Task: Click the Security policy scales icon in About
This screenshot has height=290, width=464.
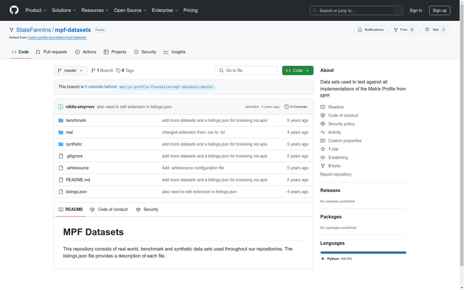Action: click(x=323, y=124)
